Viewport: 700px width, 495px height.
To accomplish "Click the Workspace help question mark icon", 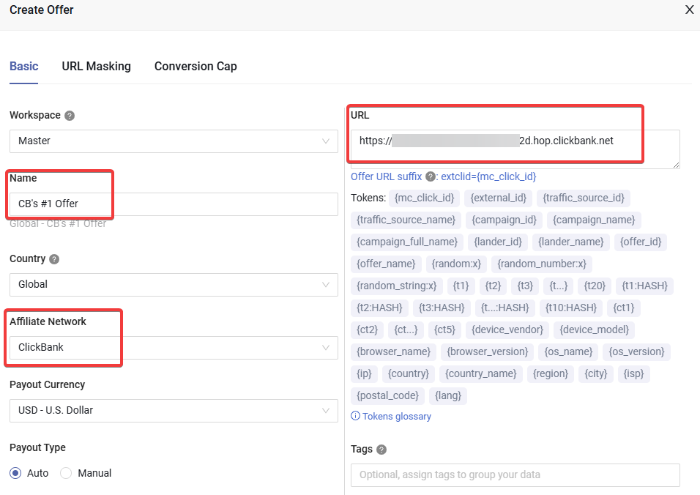I will tap(70, 116).
